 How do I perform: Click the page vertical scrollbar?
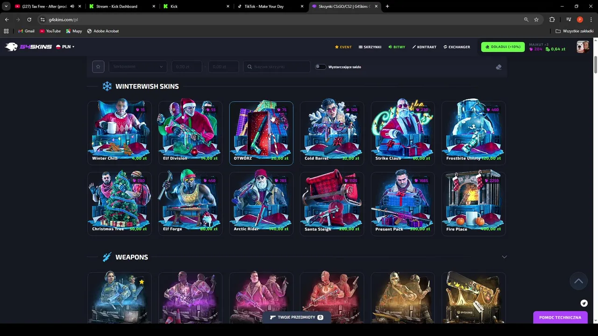(x=596, y=65)
